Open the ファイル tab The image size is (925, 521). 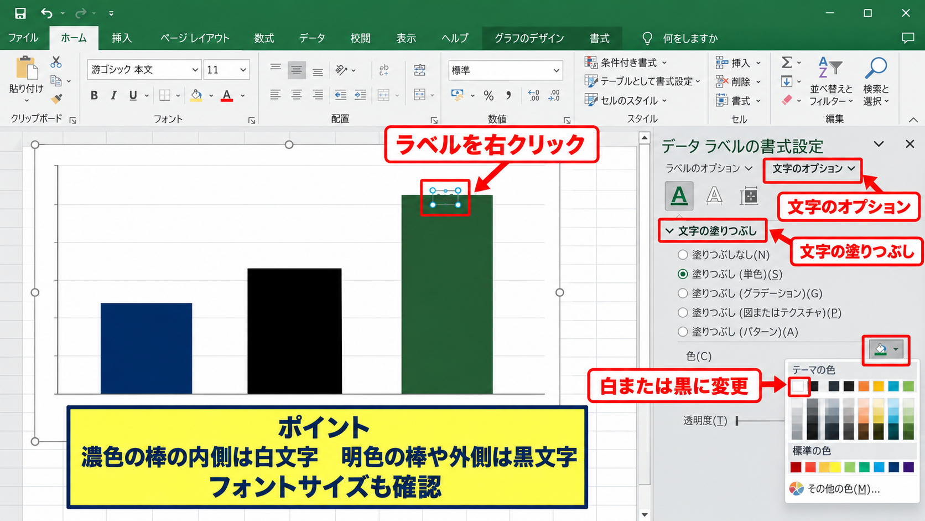(x=23, y=38)
